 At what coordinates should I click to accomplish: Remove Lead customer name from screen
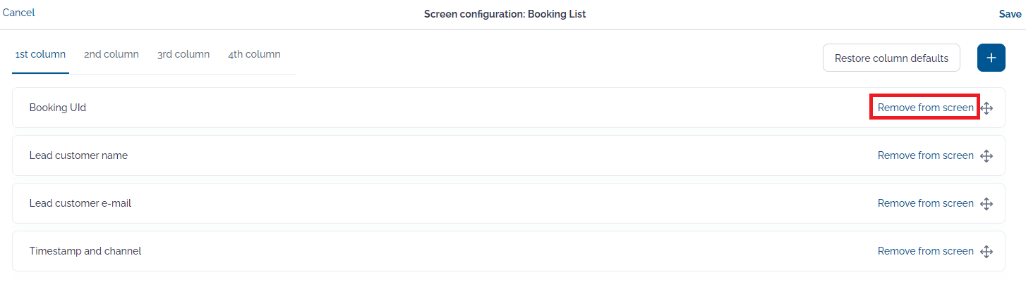(x=925, y=155)
